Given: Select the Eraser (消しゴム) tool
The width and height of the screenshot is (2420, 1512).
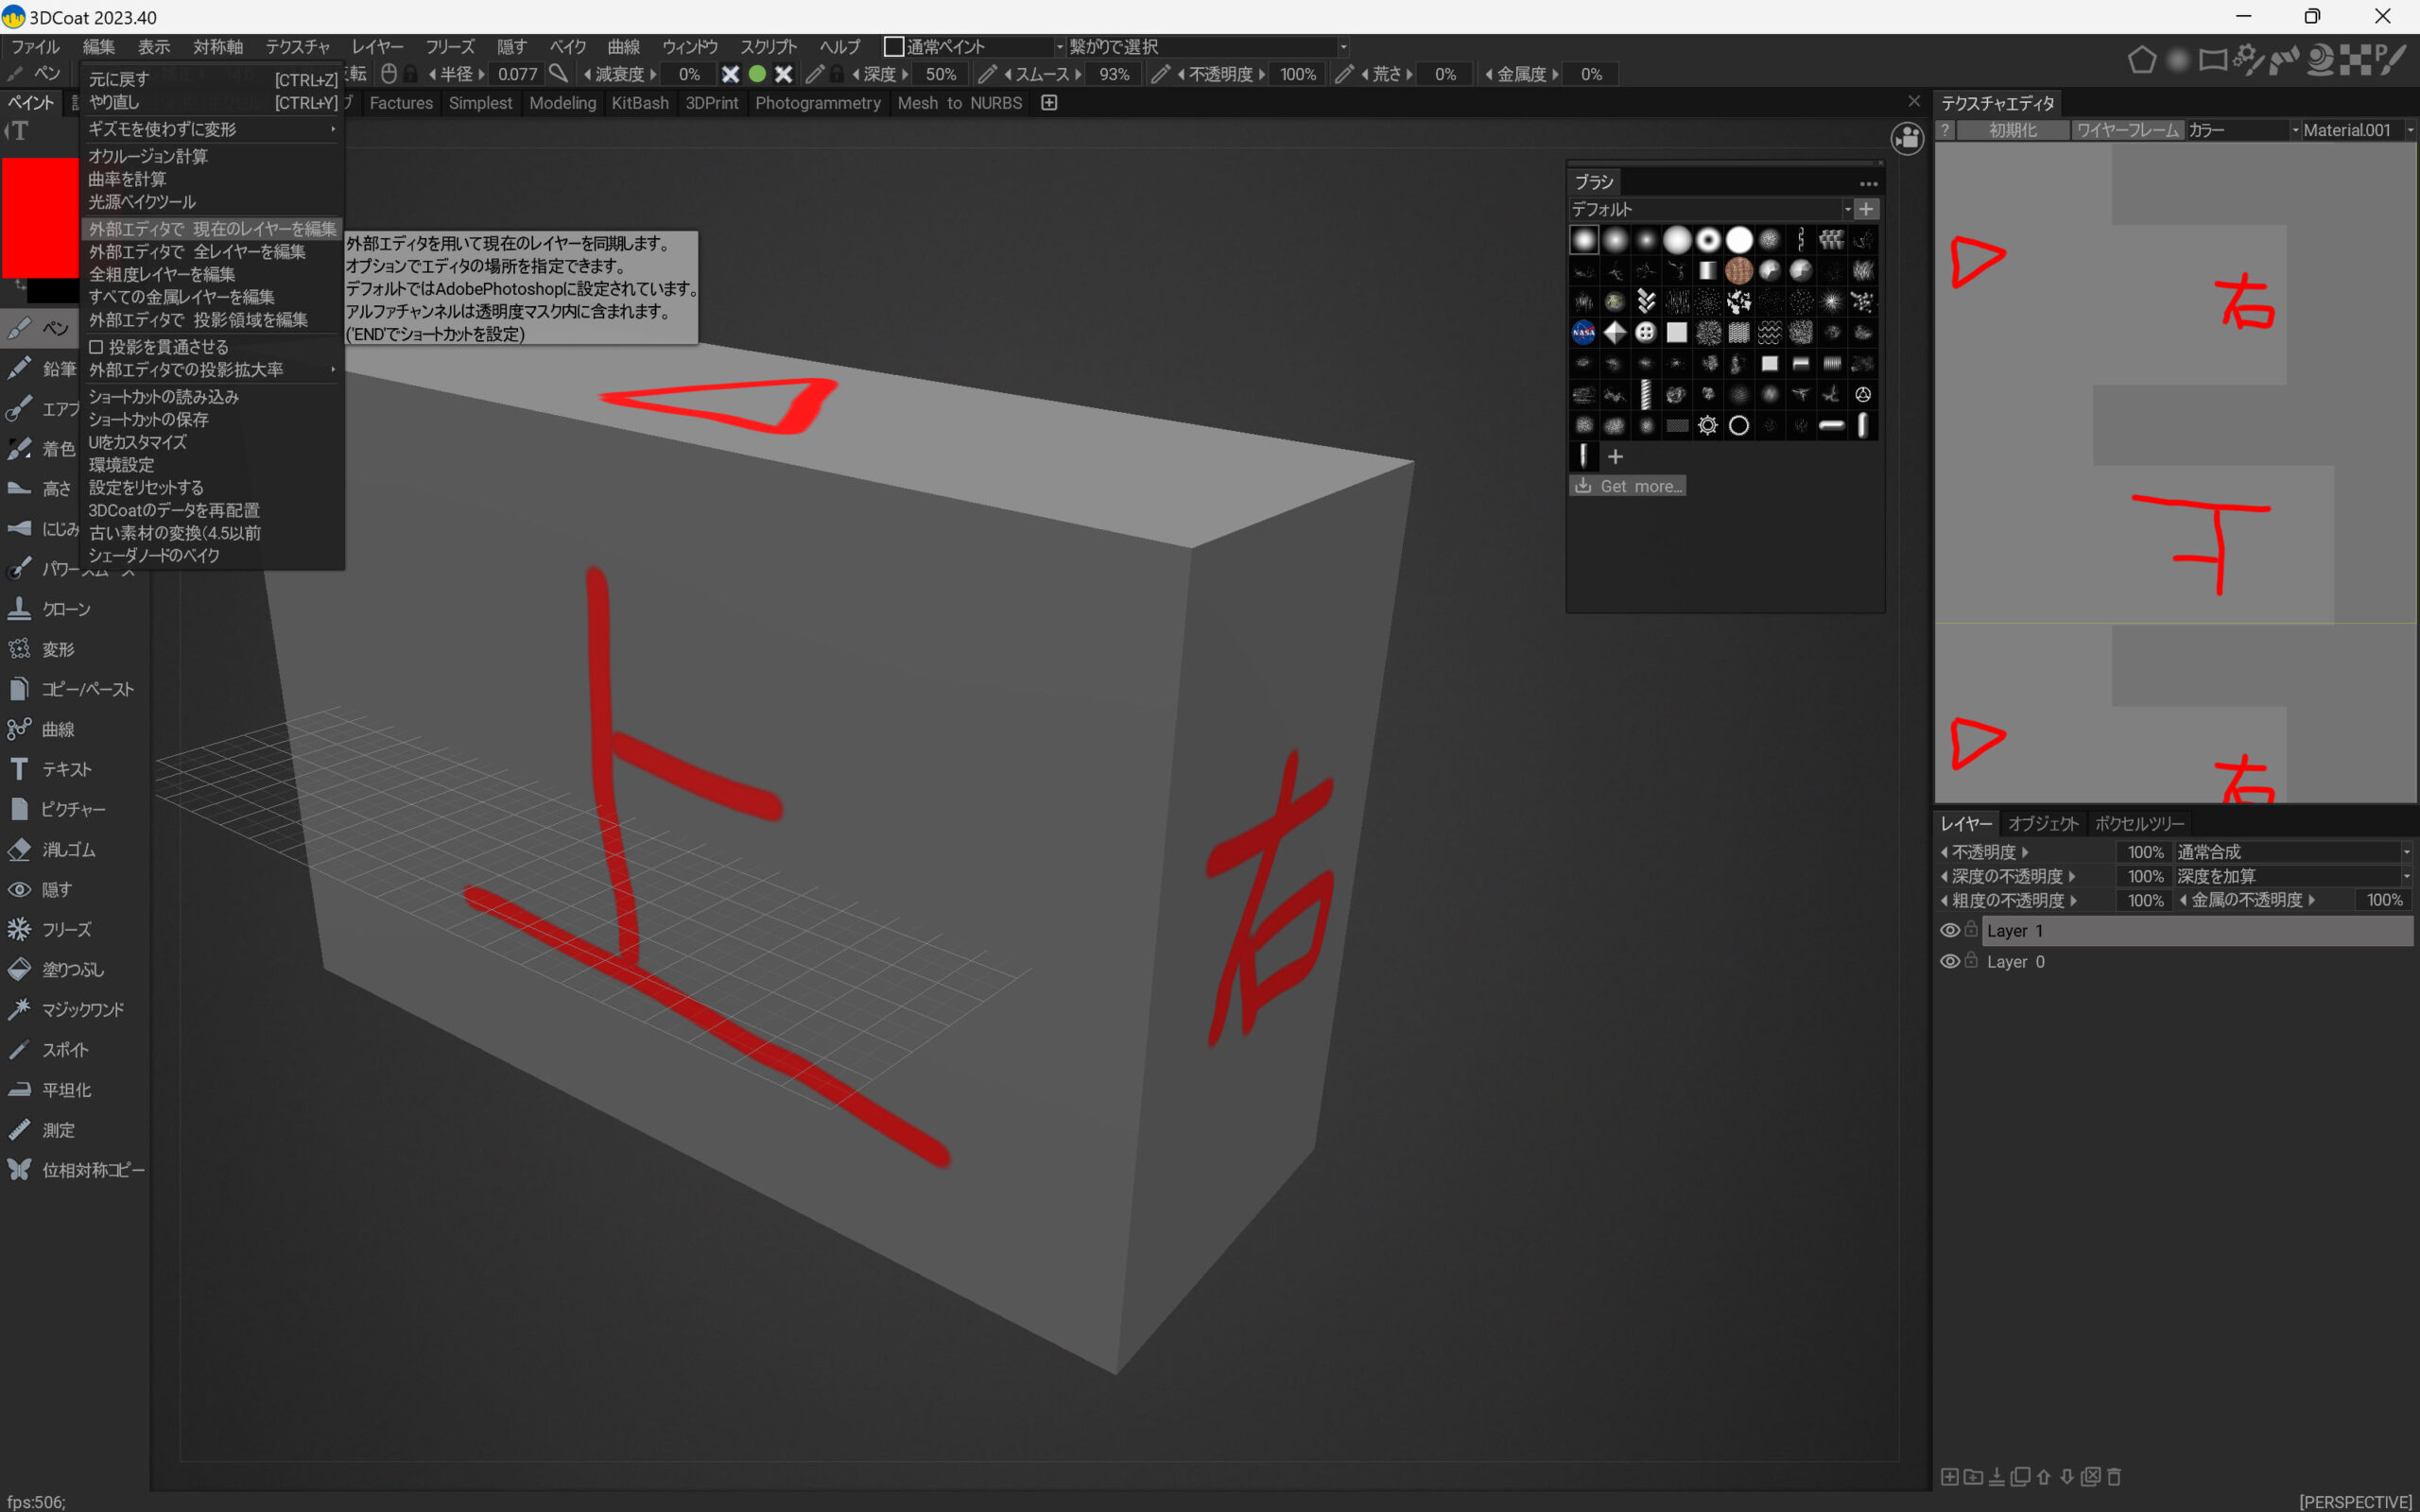Looking at the screenshot, I should [x=67, y=849].
